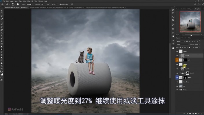Screen dimensions: 204x115
Task: Click the Navigator zoom slider handle
Action: [x=191, y=35]
